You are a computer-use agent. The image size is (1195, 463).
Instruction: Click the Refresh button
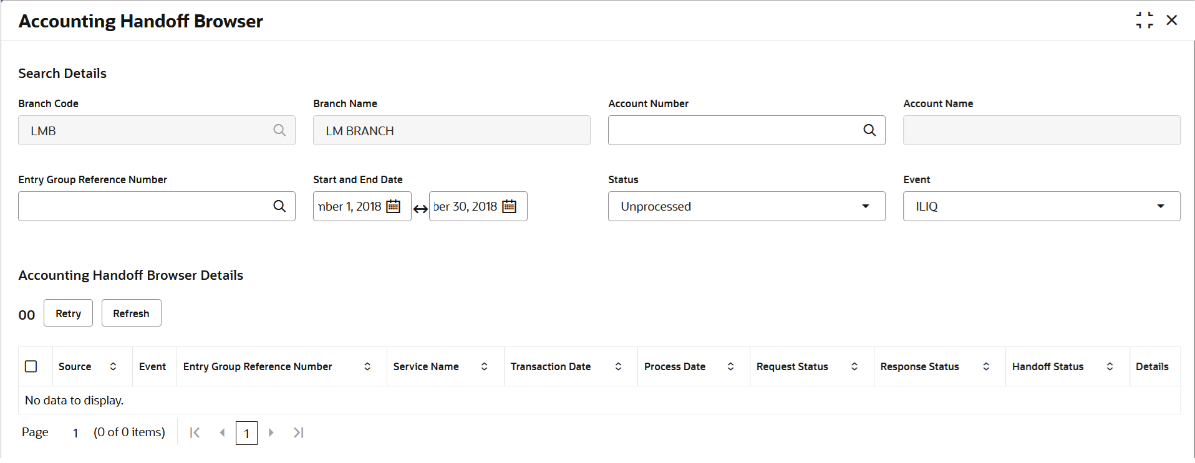pyautogui.click(x=131, y=313)
